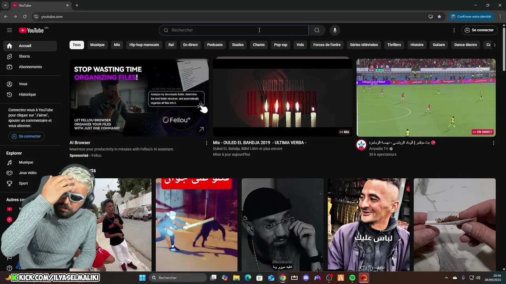Select the Musique filter chip
The width and height of the screenshot is (506, 284).
pyautogui.click(x=97, y=45)
